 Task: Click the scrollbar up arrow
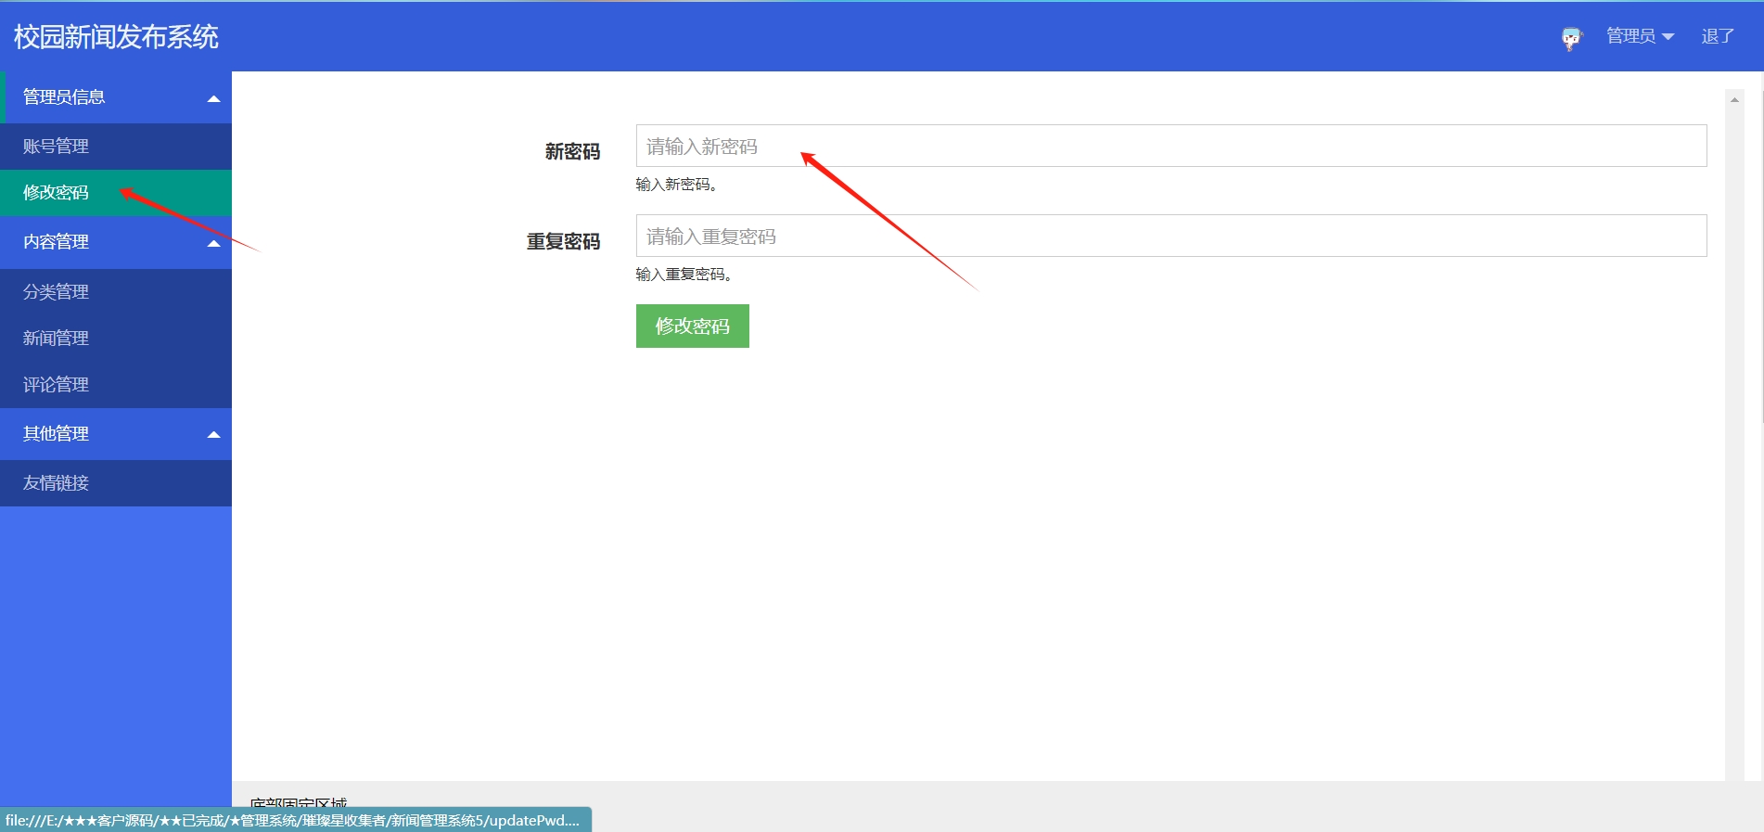[x=1734, y=99]
